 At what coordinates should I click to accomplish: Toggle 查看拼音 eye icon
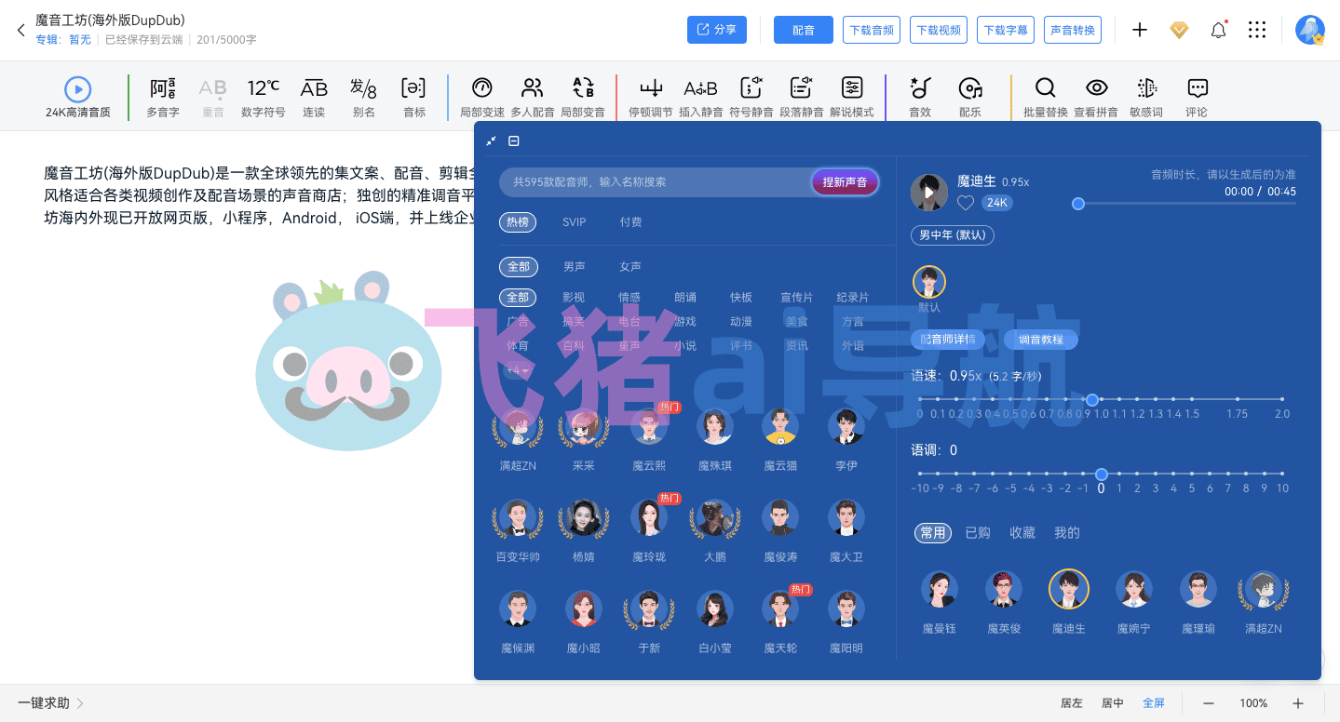click(x=1097, y=97)
